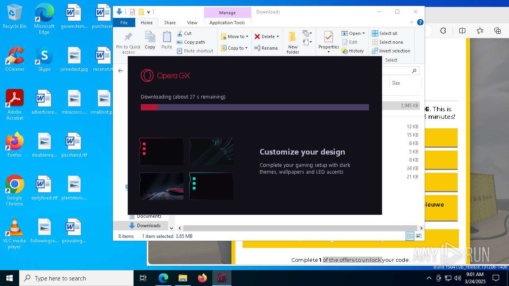The image size is (509, 286).
Task: Click Invert selection in ribbon
Action: tap(391, 51)
